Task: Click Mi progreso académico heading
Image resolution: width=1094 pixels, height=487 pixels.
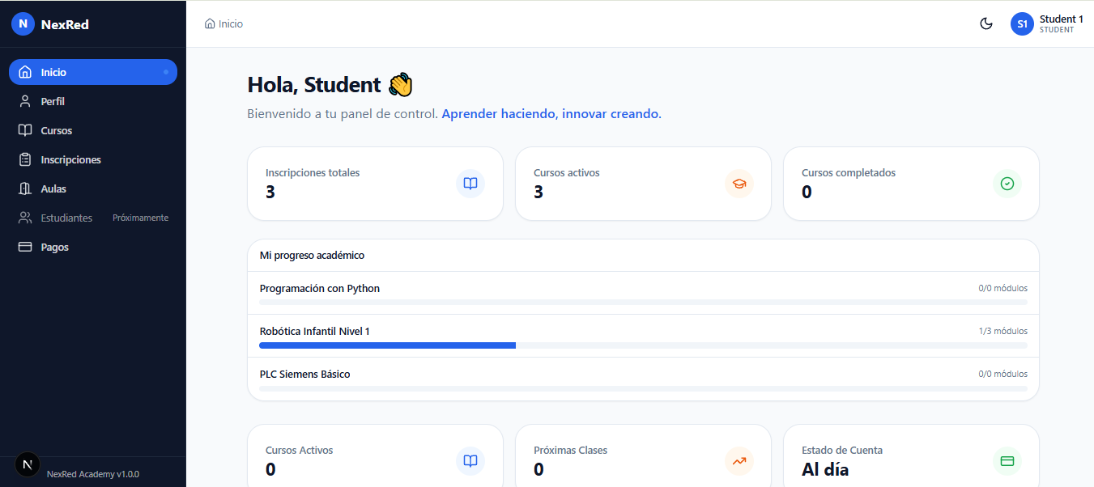Action: pyautogui.click(x=312, y=255)
